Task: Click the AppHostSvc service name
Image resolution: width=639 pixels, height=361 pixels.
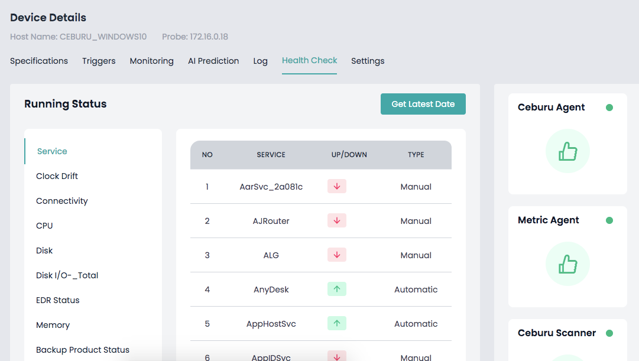Action: click(x=271, y=324)
